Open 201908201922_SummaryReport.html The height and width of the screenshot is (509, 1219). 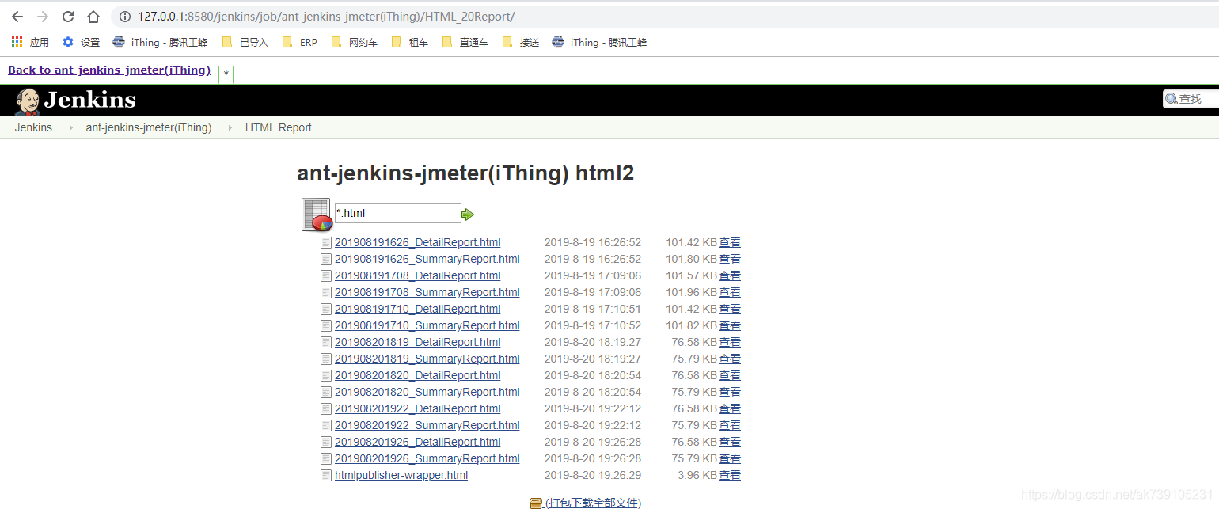(x=427, y=425)
